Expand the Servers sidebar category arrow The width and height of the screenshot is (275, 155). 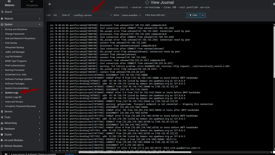(x=39, y=112)
